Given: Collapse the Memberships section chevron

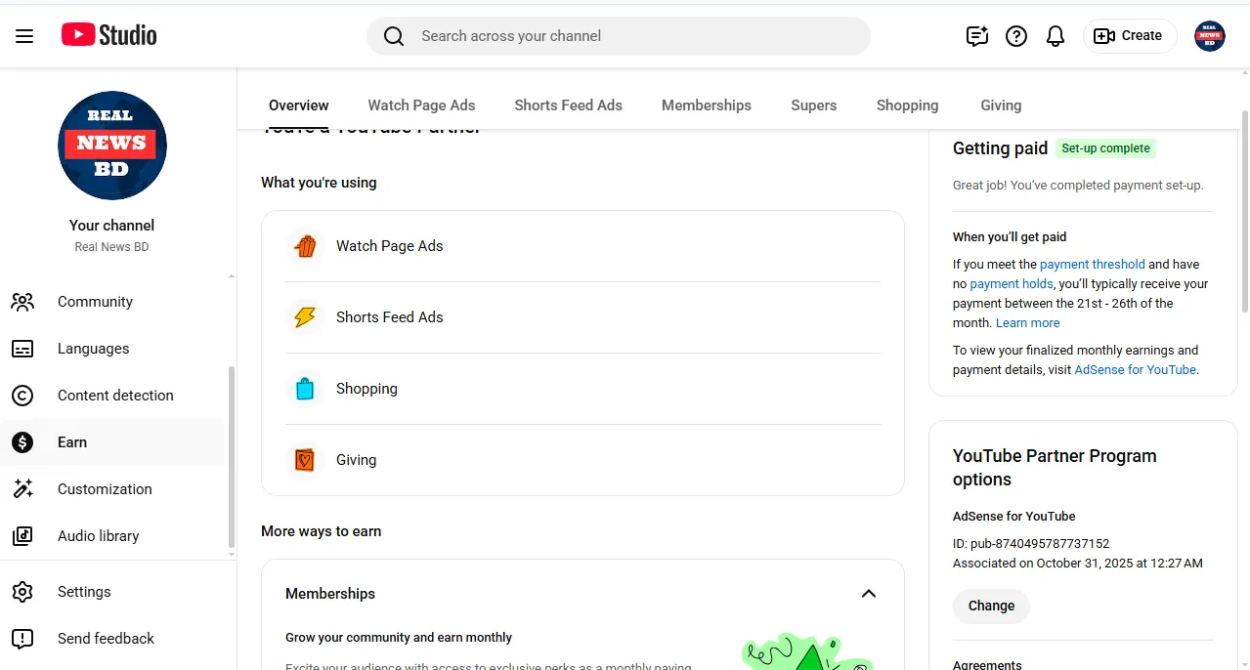Looking at the screenshot, I should point(869,594).
